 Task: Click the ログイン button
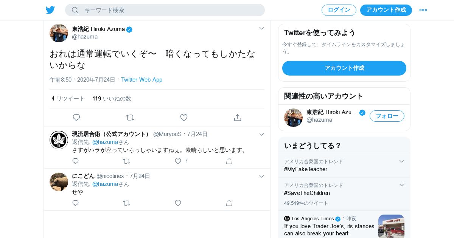point(339,10)
